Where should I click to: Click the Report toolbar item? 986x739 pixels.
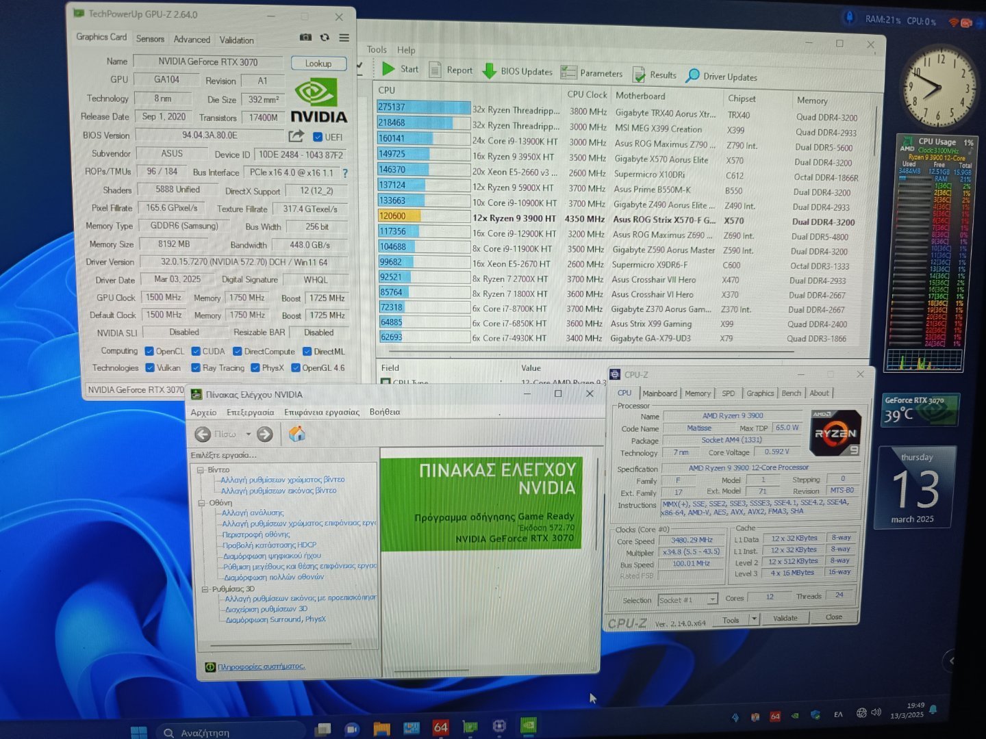pos(451,70)
